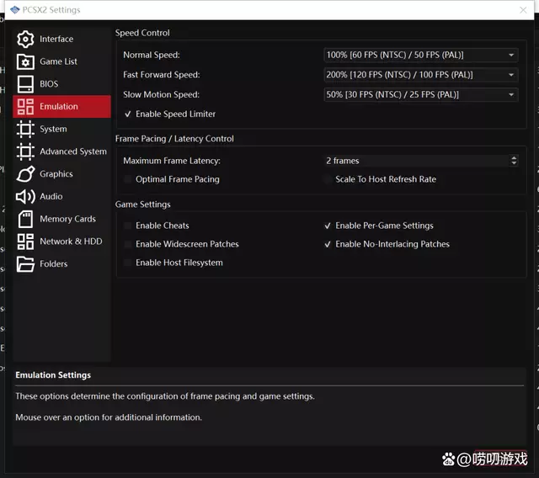Screen dimensions: 539x478
Task: Click the Emulation grid icon
Action: point(25,106)
